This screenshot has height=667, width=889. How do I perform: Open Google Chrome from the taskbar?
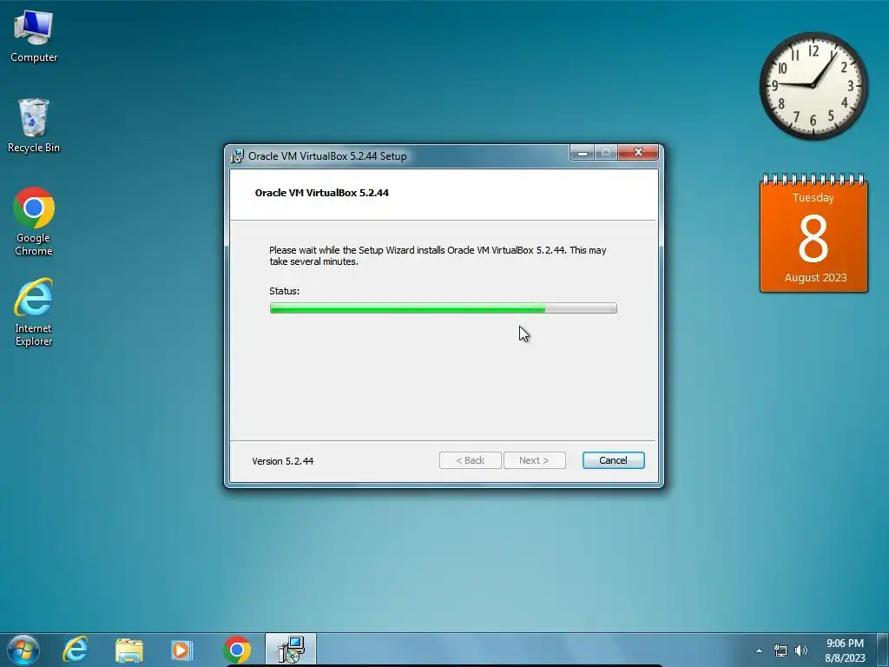click(x=236, y=650)
